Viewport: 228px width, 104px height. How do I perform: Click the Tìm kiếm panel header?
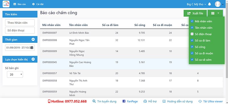coord(20,14)
